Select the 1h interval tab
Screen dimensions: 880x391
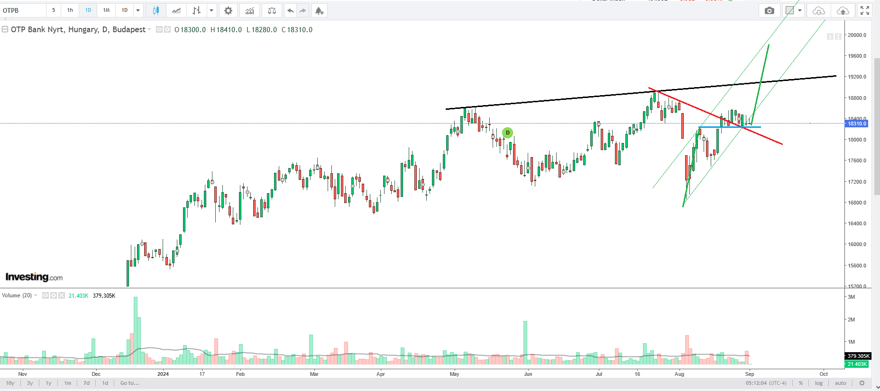(x=70, y=10)
